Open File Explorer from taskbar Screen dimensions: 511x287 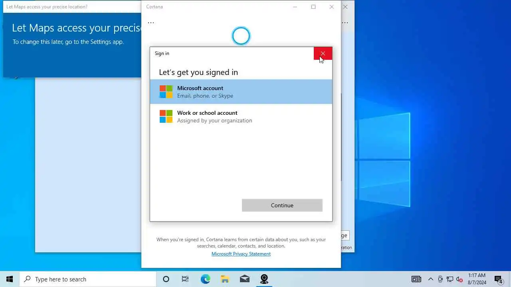point(225,279)
